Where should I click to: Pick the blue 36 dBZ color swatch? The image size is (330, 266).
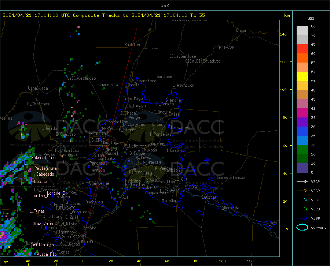pos(302,131)
